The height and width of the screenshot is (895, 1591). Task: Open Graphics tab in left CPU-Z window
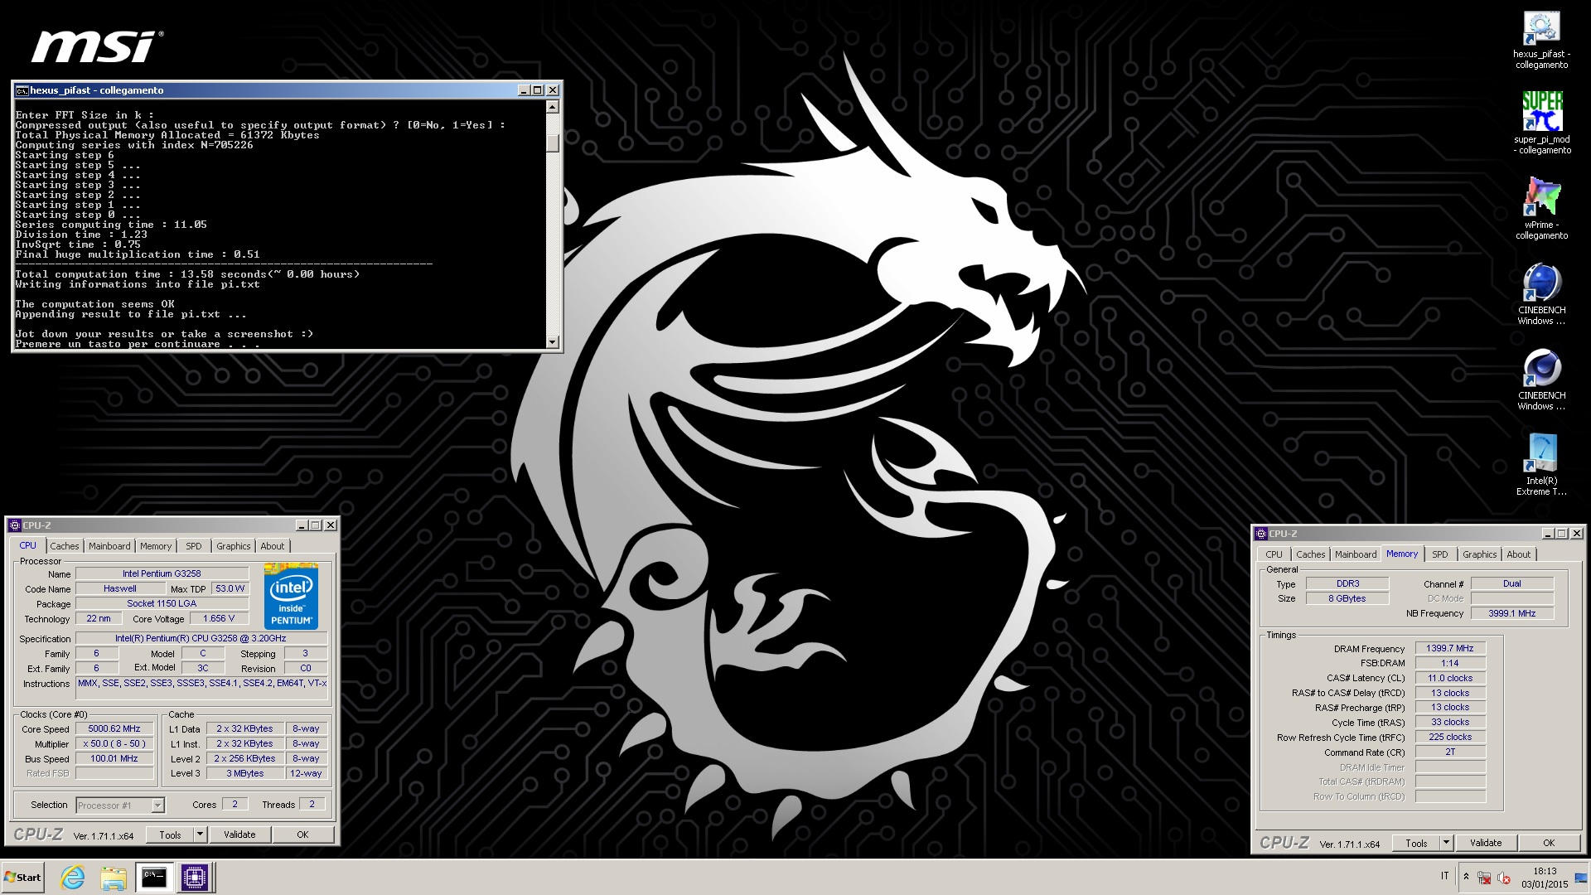pos(233,546)
